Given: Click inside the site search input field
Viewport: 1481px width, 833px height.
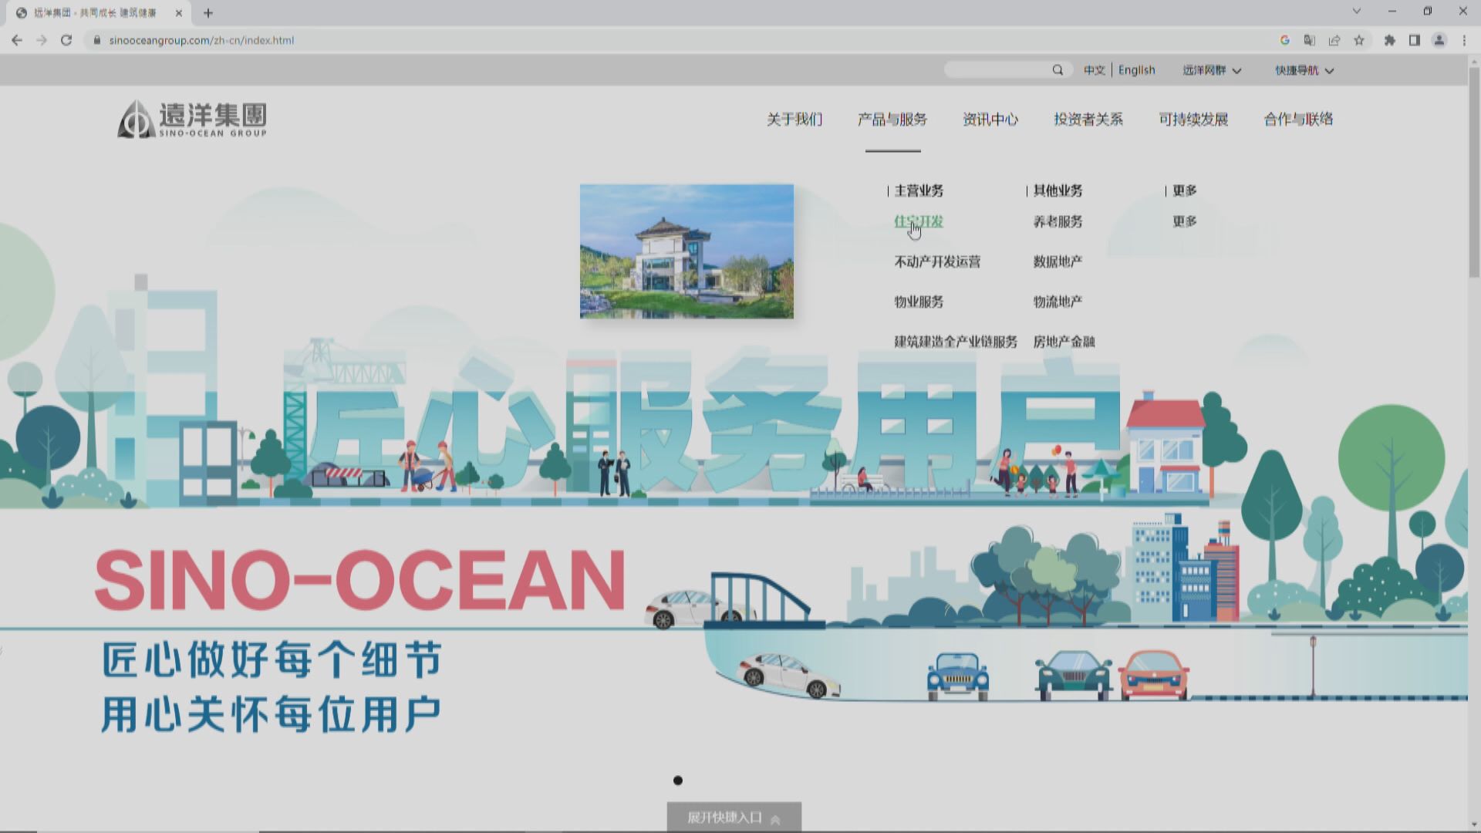Looking at the screenshot, I should 999,69.
